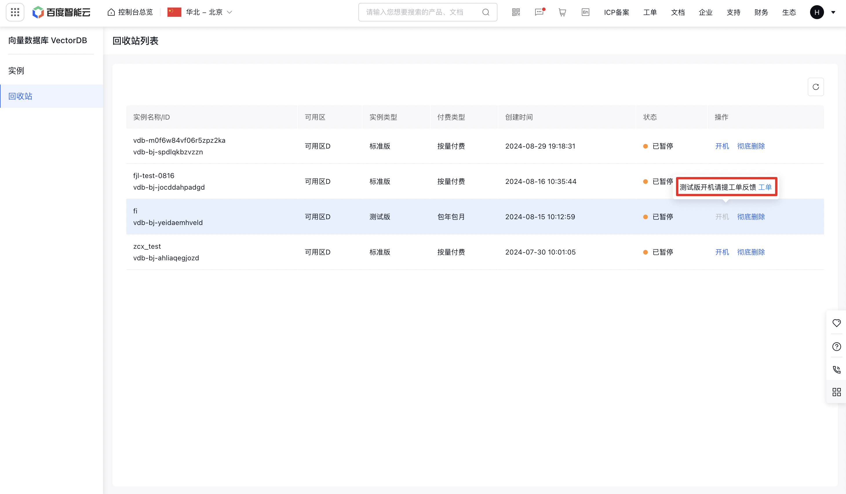Click instance name fjl-test-0816
Screen dimensions: 846x494
154,175
